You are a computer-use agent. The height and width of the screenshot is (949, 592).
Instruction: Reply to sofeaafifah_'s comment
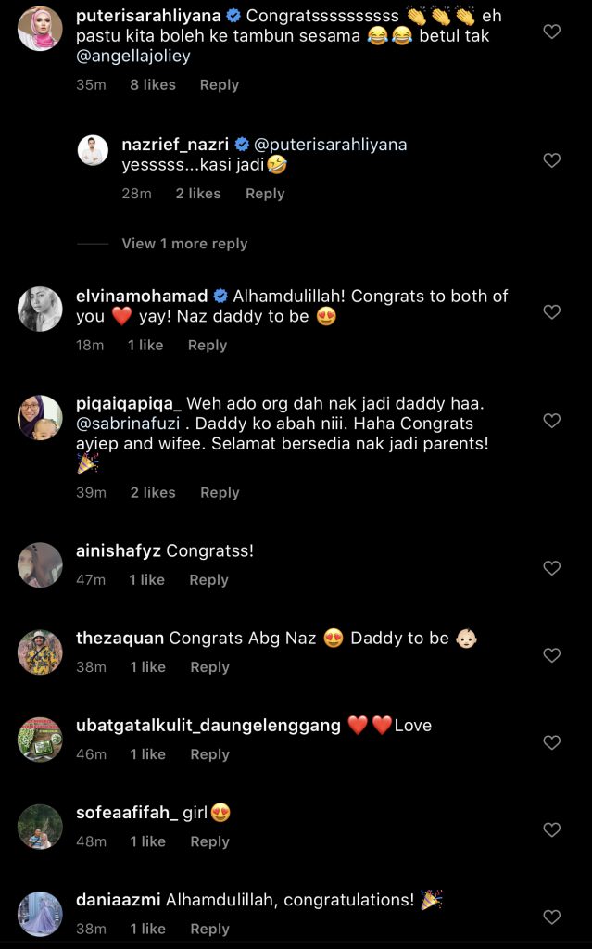pyautogui.click(x=209, y=842)
